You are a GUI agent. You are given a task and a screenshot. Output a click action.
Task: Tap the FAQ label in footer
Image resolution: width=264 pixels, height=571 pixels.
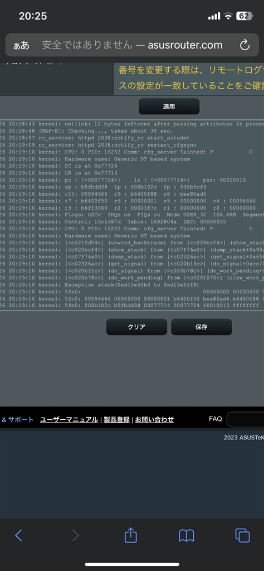pos(216,419)
